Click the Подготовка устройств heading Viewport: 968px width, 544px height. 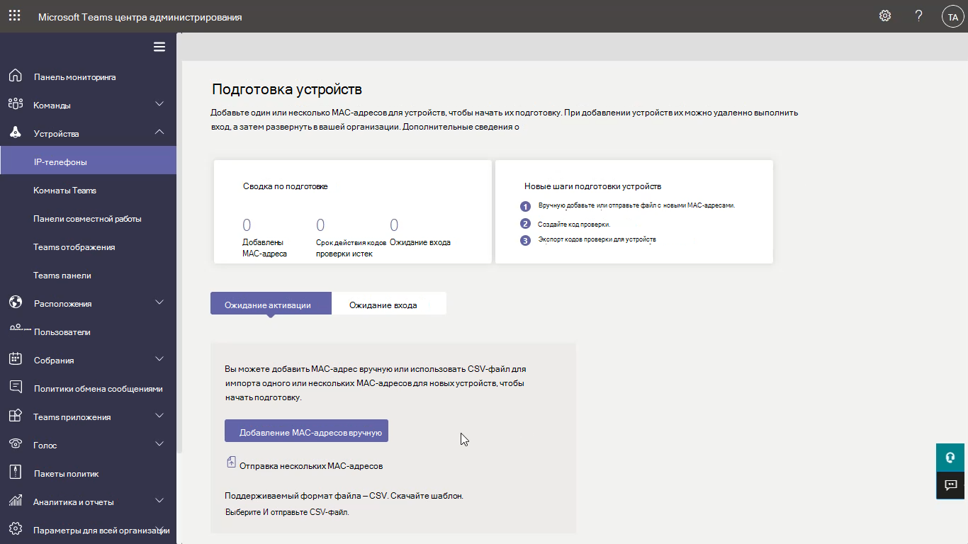[x=287, y=89]
